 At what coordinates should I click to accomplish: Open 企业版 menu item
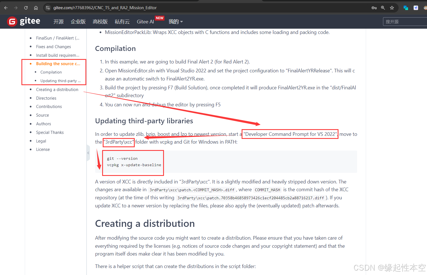tap(78, 22)
